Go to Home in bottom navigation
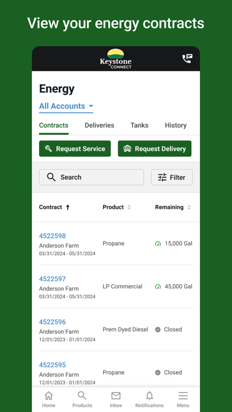 [49, 400]
